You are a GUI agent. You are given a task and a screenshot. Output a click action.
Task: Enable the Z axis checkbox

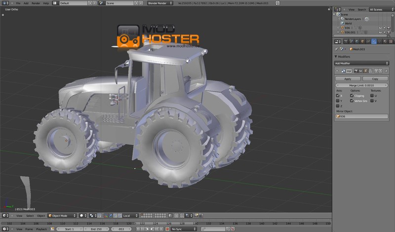(338, 106)
